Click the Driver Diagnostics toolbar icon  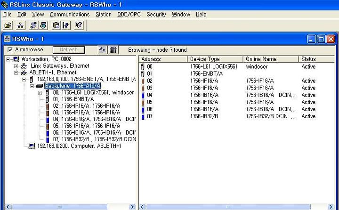click(x=43, y=25)
